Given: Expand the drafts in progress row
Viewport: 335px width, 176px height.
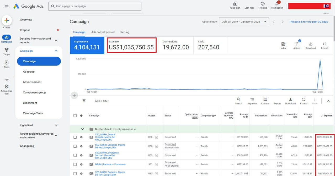Looking at the screenshot, I should (83, 129).
